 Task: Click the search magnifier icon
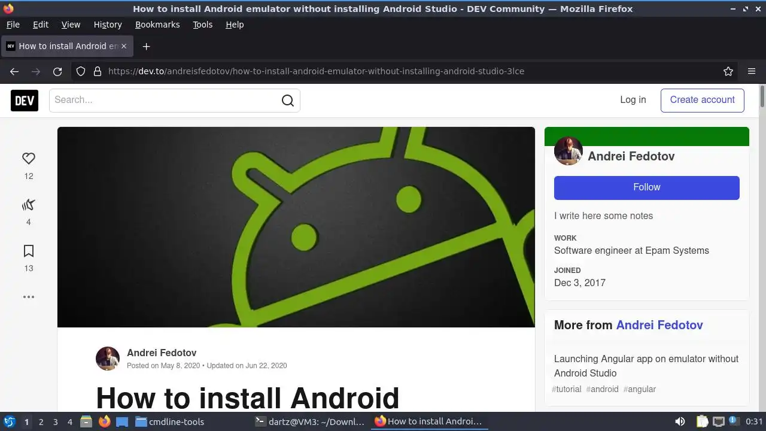tap(288, 101)
